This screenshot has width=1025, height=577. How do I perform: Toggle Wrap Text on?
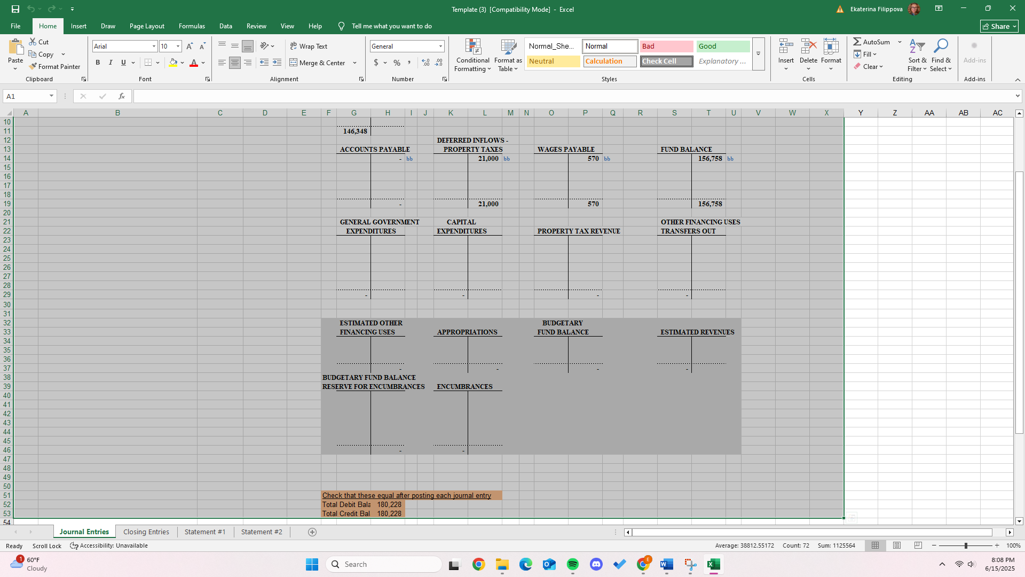coord(309,46)
